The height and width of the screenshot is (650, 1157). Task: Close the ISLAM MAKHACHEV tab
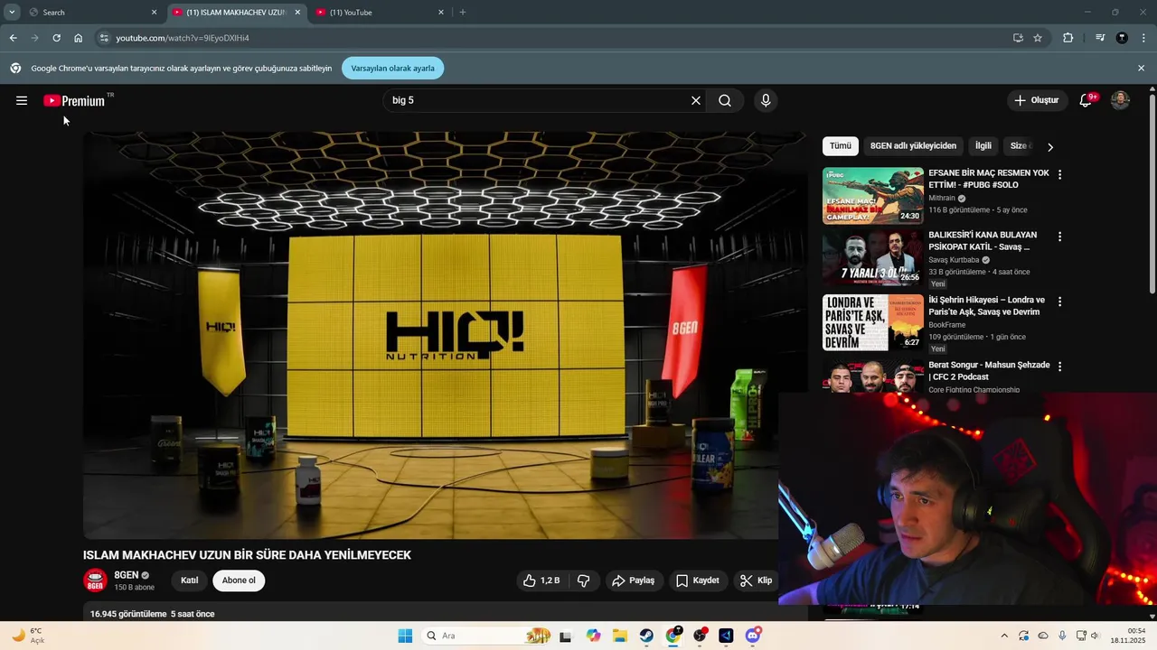click(x=297, y=13)
